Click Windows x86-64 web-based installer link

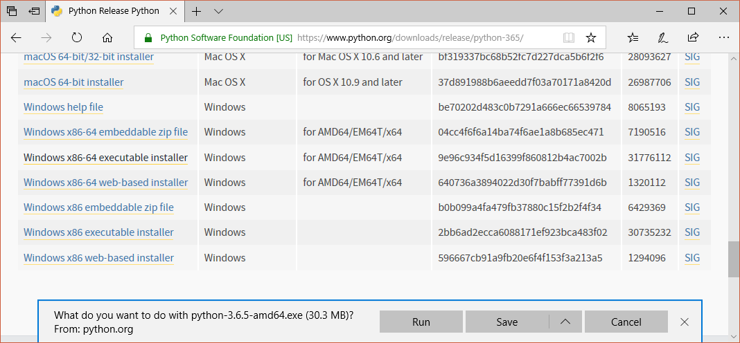click(x=106, y=183)
